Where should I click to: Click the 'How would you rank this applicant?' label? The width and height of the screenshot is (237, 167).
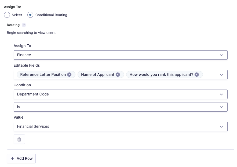161,74
